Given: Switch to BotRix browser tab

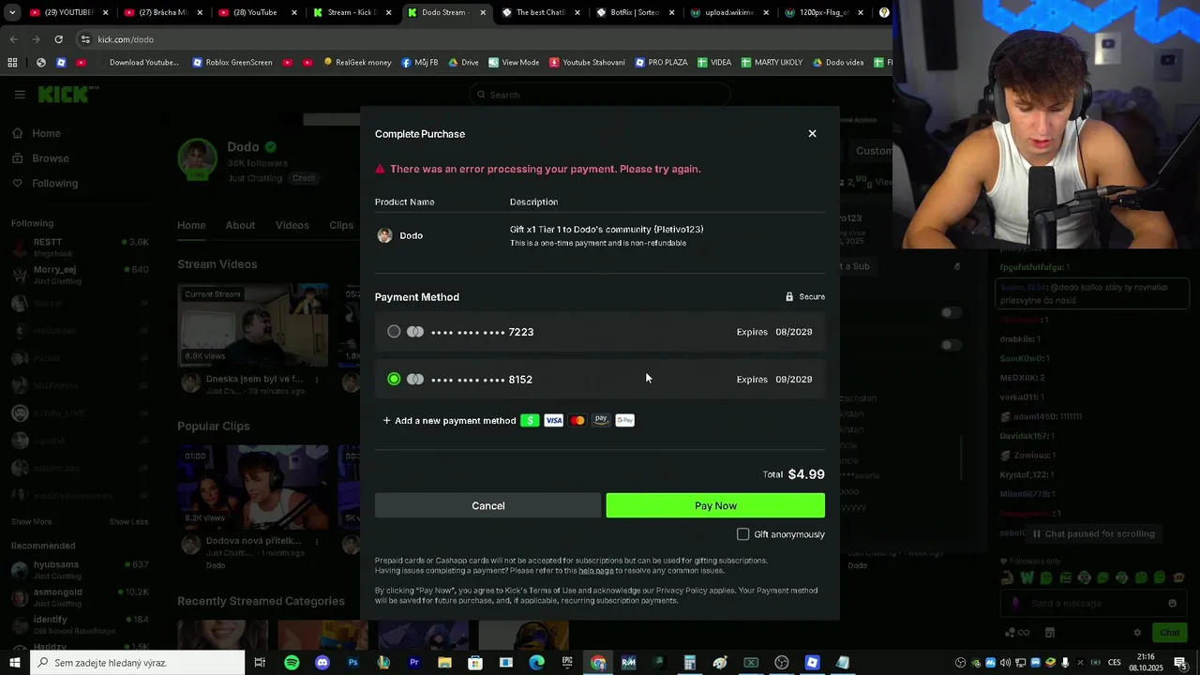Looking at the screenshot, I should [x=634, y=13].
